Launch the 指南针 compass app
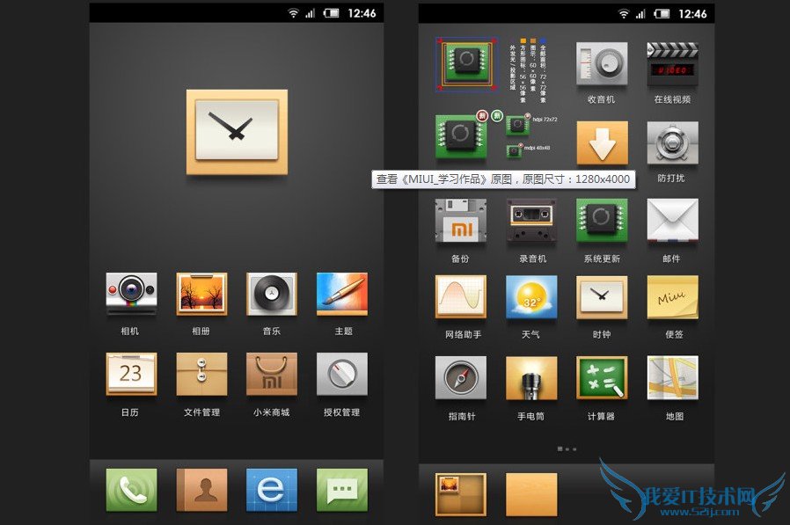Viewport: 790px width, 525px height. click(461, 378)
